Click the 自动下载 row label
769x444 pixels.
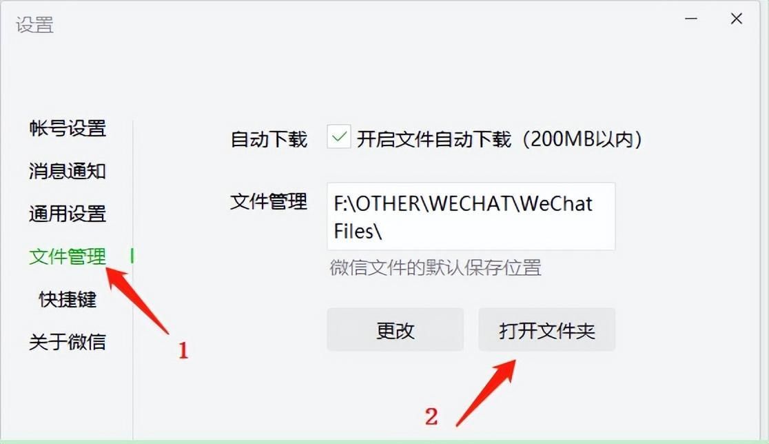(269, 139)
